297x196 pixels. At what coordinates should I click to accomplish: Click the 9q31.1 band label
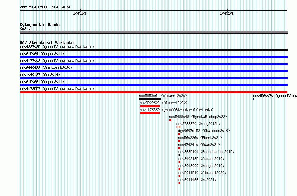coord(26,29)
